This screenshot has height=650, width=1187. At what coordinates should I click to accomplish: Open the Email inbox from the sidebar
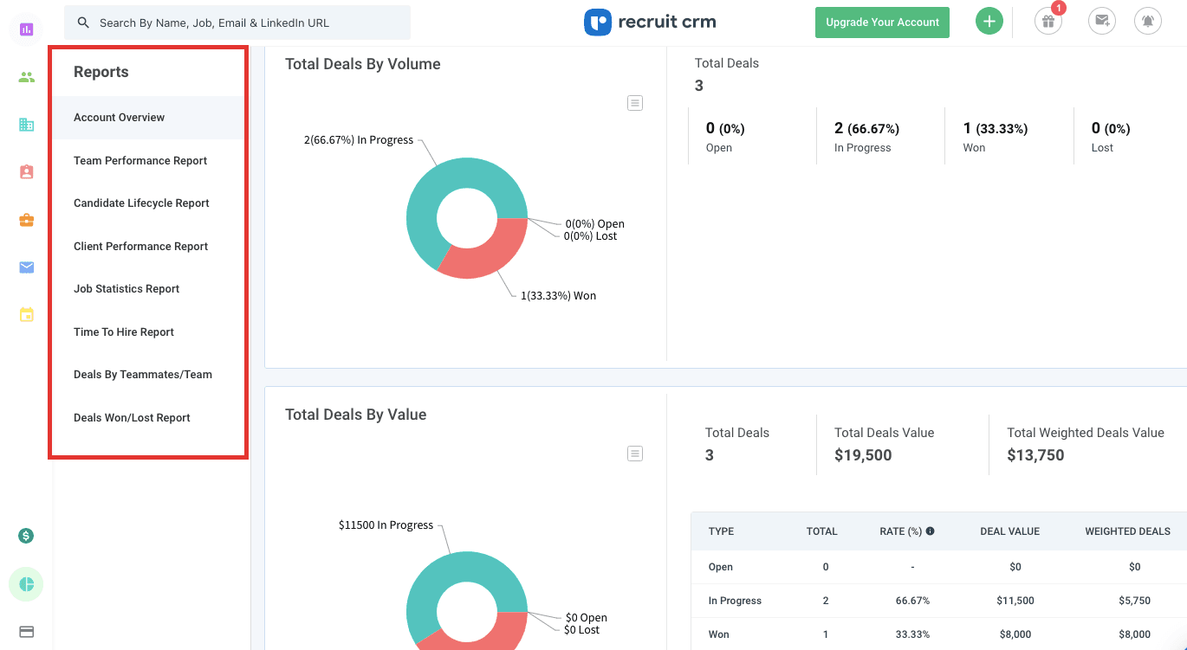pos(26,267)
